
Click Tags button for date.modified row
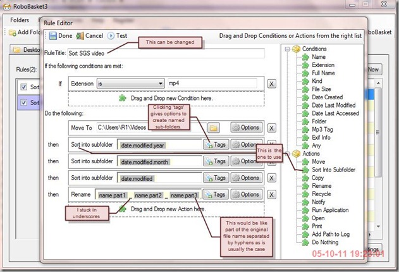(216, 178)
